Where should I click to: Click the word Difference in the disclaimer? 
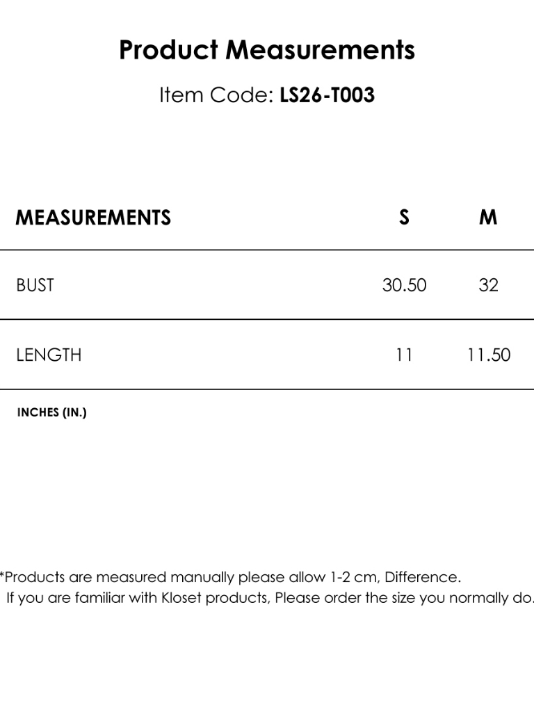click(x=421, y=577)
